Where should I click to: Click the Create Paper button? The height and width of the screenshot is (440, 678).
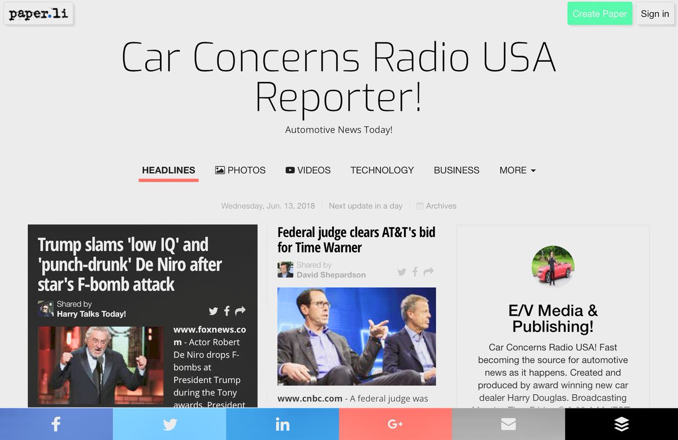click(x=599, y=14)
